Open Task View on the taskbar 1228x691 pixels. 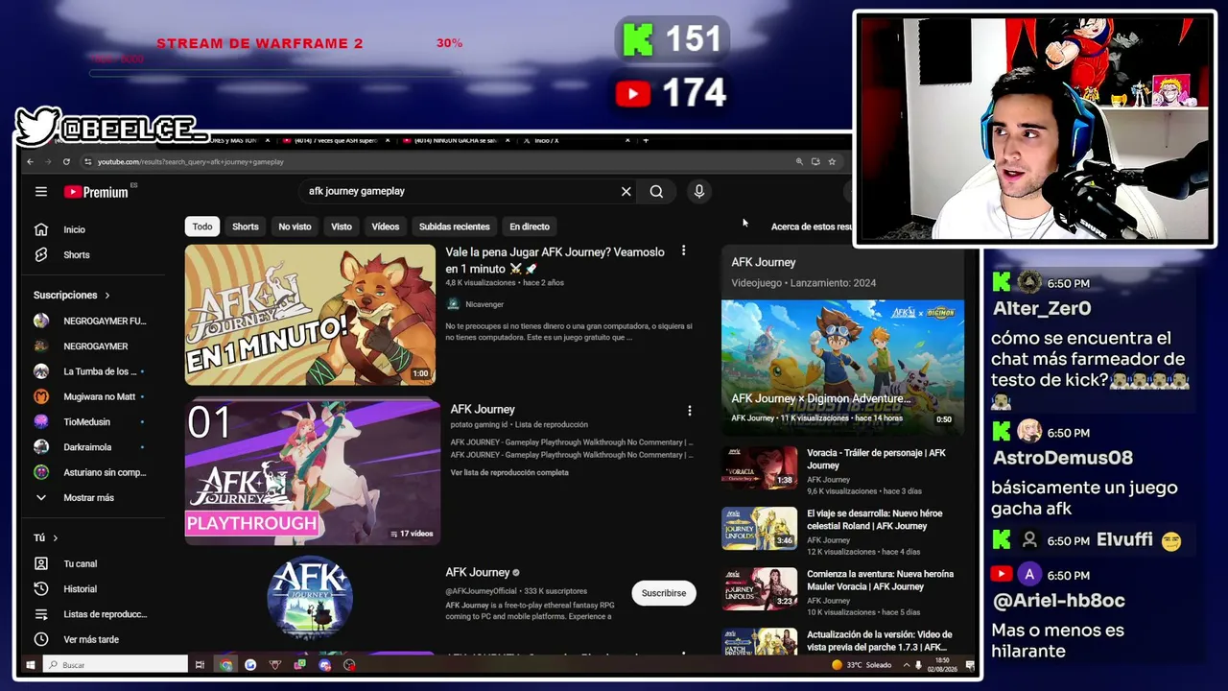click(x=200, y=664)
